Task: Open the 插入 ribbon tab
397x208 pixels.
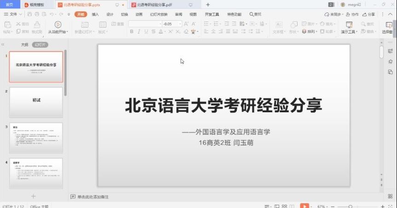Action: (95, 14)
